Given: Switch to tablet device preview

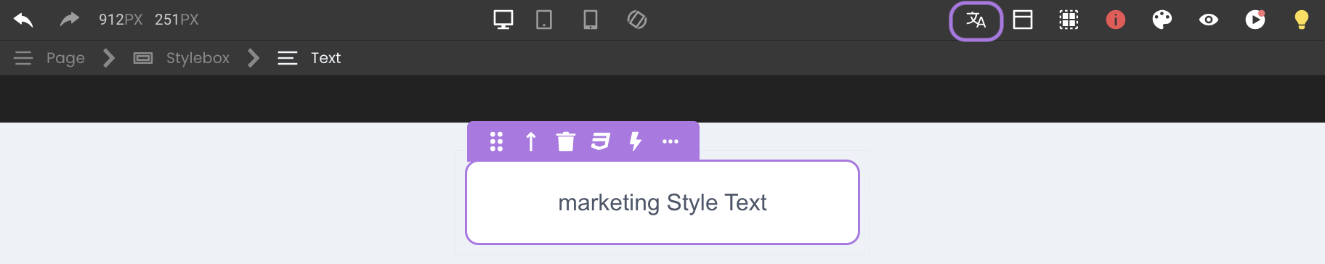Looking at the screenshot, I should click(544, 20).
